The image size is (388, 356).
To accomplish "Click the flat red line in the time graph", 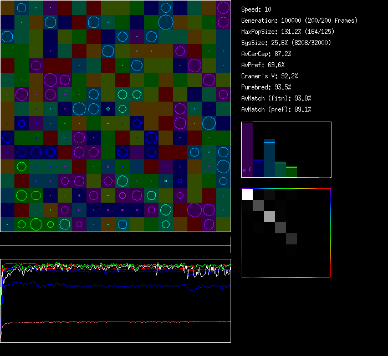I will click(111, 322).
